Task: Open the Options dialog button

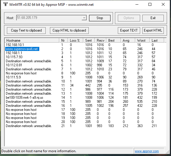Action: coord(129,18)
